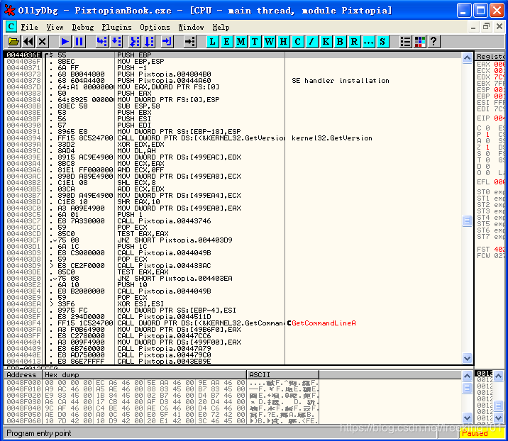Screen dimensions: 508x441
Task: Open the Options menu
Action: pyautogui.click(x=155, y=27)
